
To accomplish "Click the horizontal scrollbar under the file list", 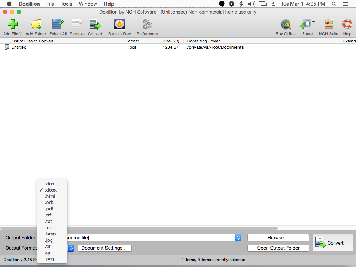I will (139, 228).
